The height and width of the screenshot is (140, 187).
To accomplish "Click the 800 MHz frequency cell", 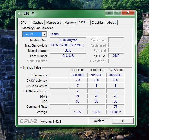I will (x=115, y=75).
